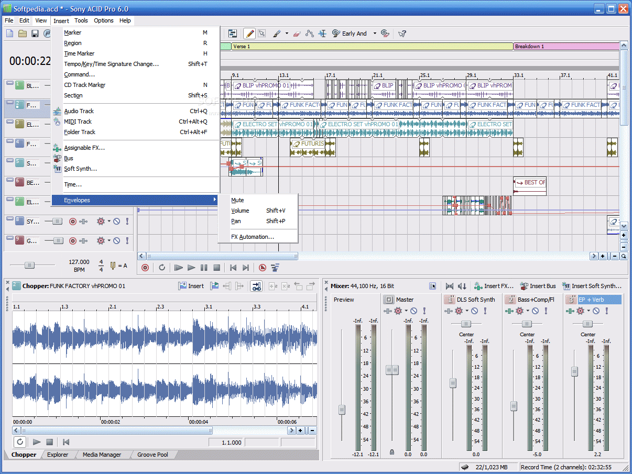
Task: Solo track 8 SY
Action: pyautogui.click(x=127, y=222)
